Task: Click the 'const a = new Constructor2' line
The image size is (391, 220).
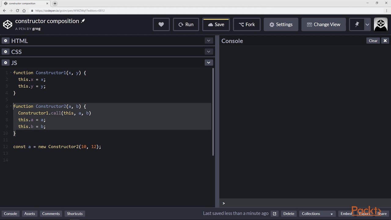Action: (x=57, y=147)
